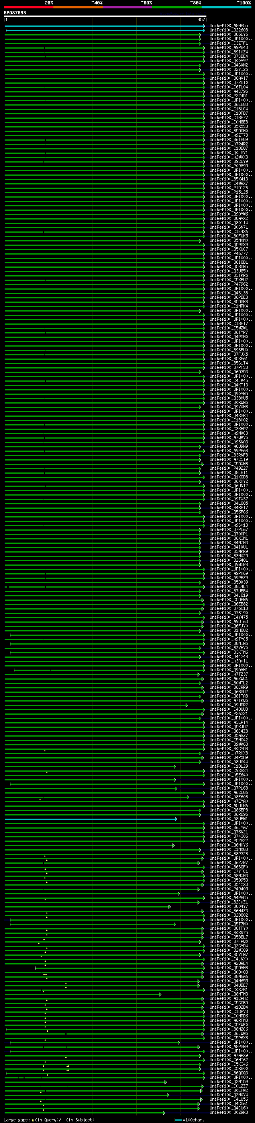Viewport: 255px width, 1123px height.
Task: Select label UniRef100_A7R4R2
Action: (x=229, y=144)
